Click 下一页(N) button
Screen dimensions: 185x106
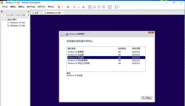[x=147, y=98]
